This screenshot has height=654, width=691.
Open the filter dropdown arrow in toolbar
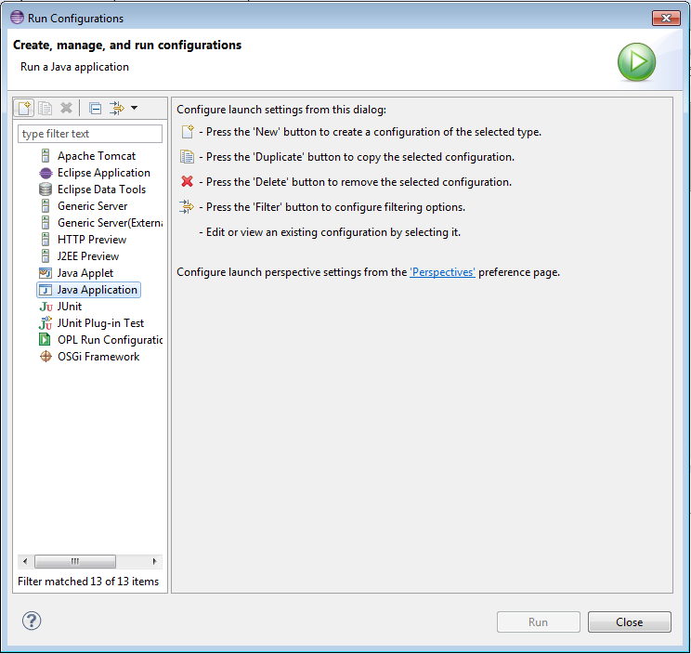point(134,108)
